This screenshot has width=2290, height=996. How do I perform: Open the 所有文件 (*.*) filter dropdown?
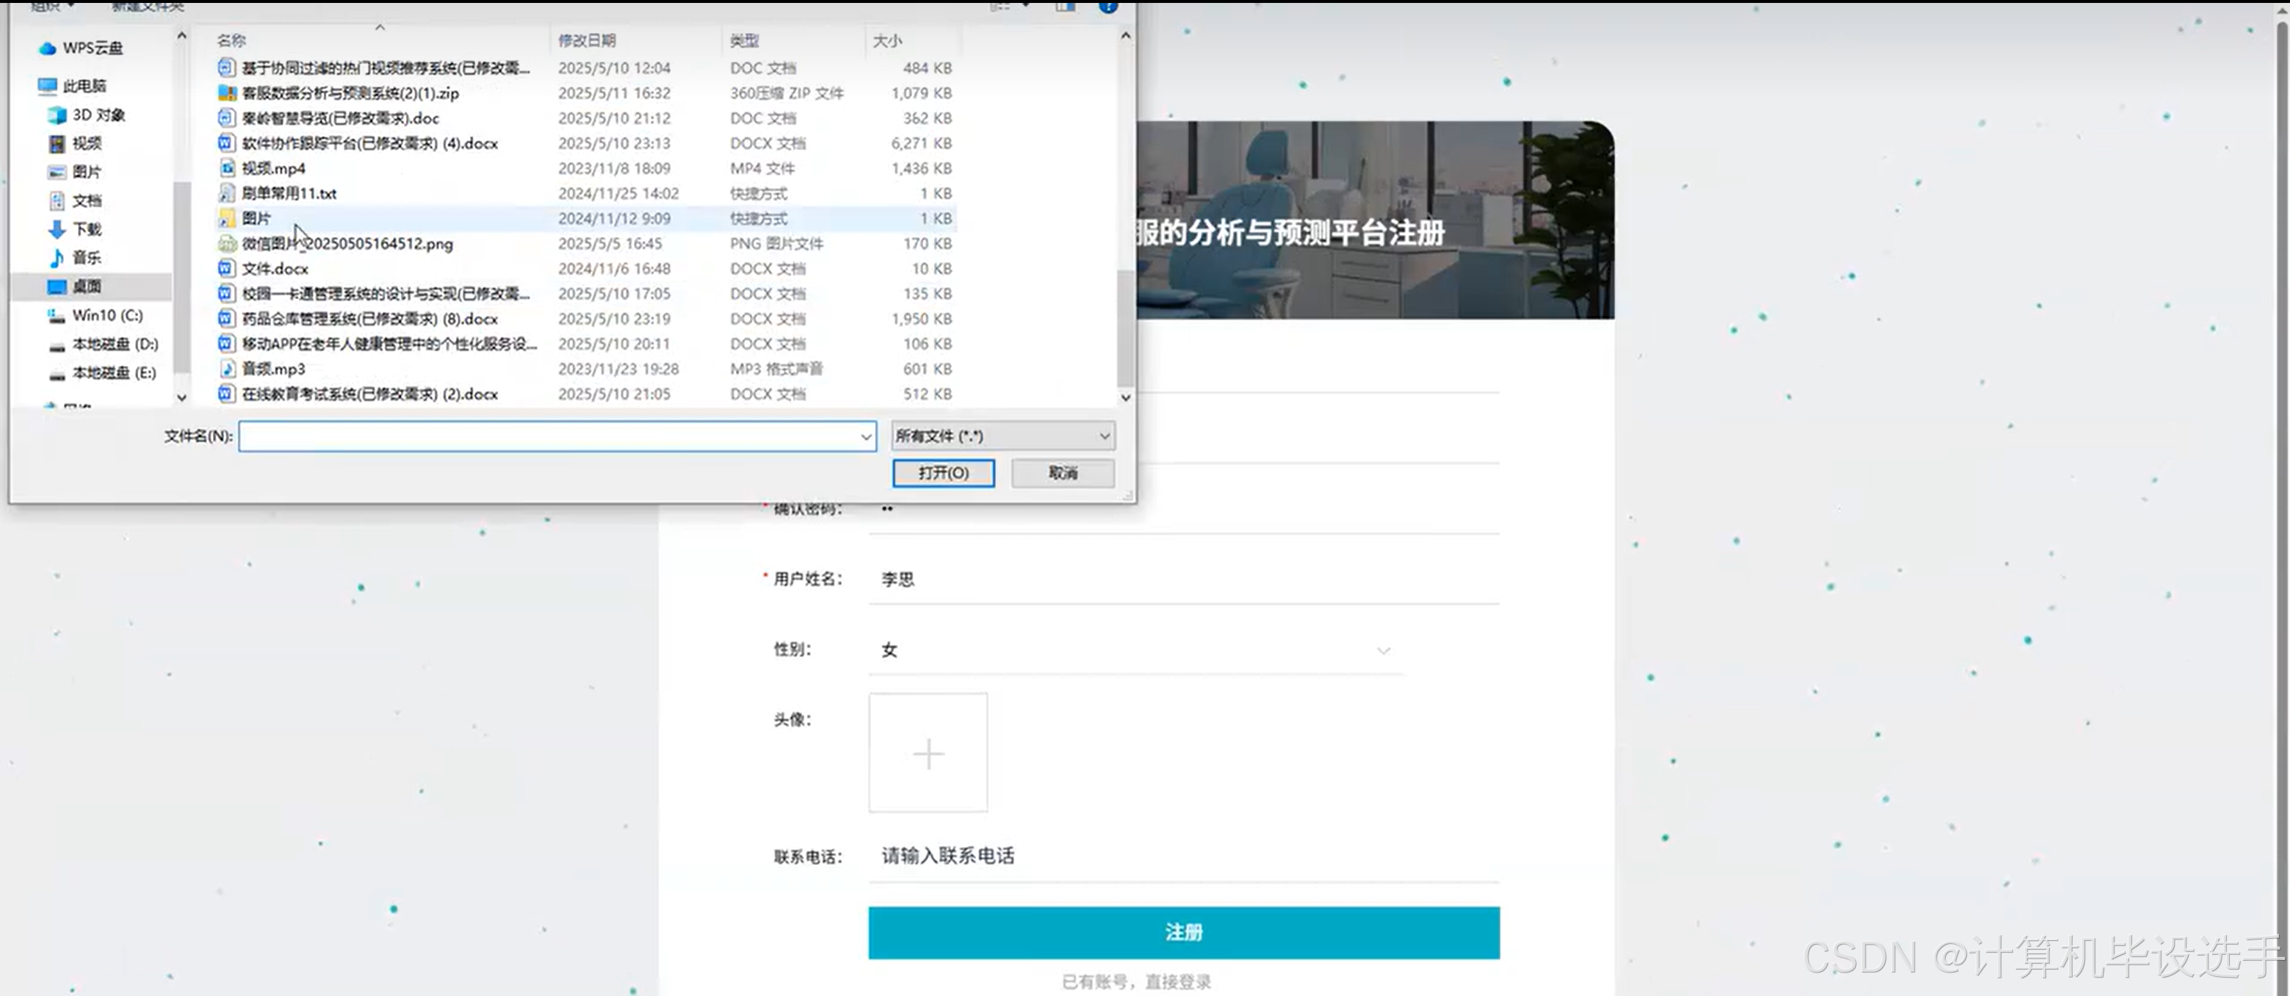tap(1003, 436)
